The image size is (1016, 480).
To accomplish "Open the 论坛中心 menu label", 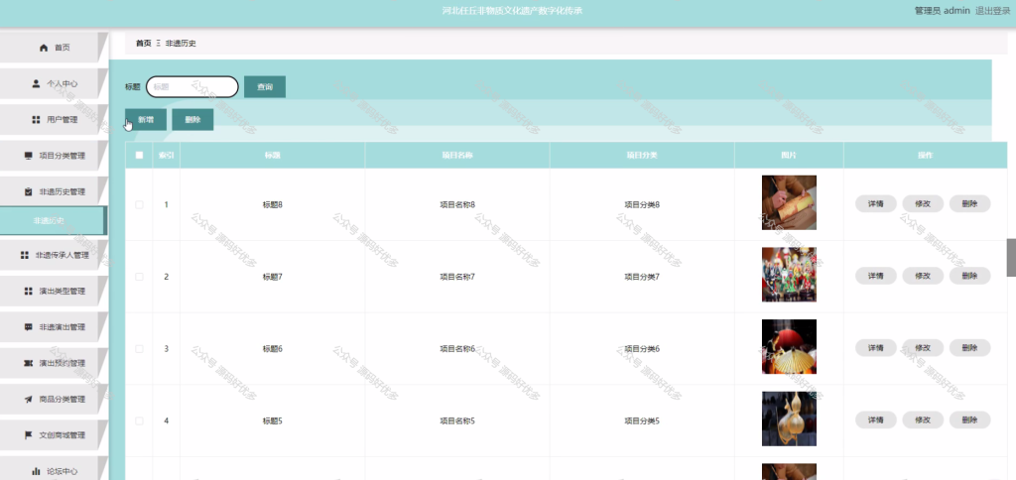I will point(63,472).
